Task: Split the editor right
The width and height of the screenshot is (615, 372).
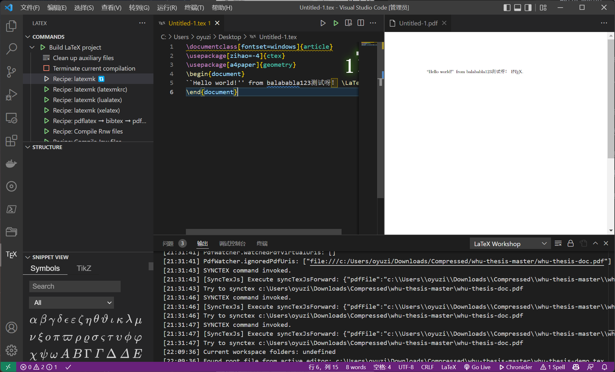Action: [361, 23]
